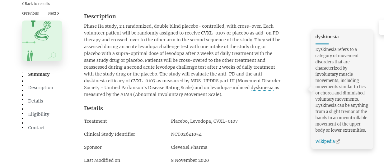The image size is (384, 164).
Task: Click the target icon in the illustration
Action: pos(47,24)
